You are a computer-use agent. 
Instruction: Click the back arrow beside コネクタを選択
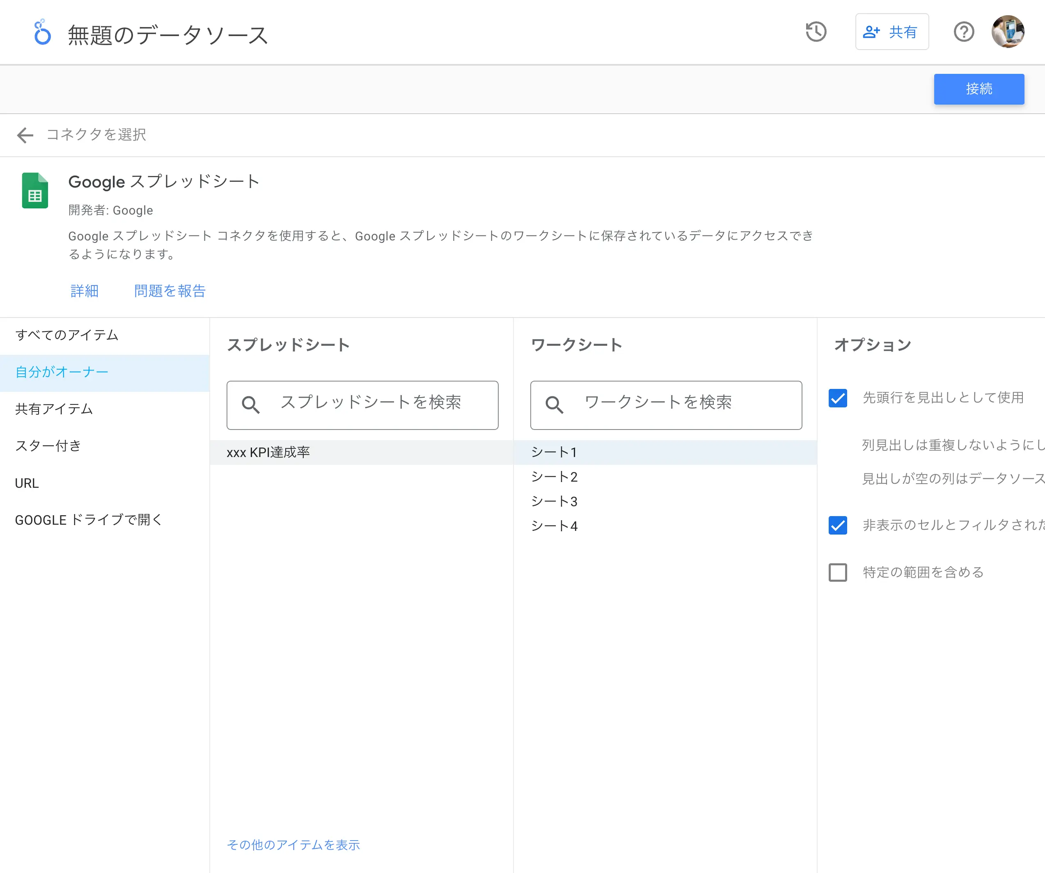(x=25, y=135)
